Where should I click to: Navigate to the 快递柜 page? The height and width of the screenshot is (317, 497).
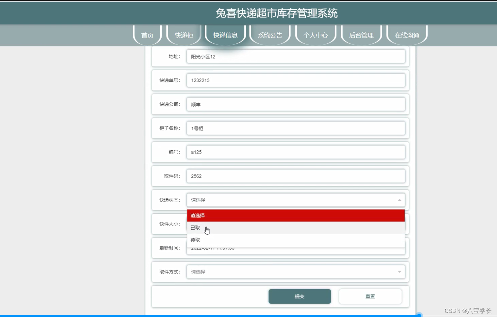(184, 35)
